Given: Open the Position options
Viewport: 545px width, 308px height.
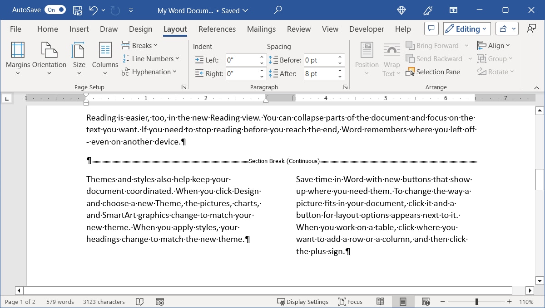Looking at the screenshot, I should pyautogui.click(x=367, y=59).
